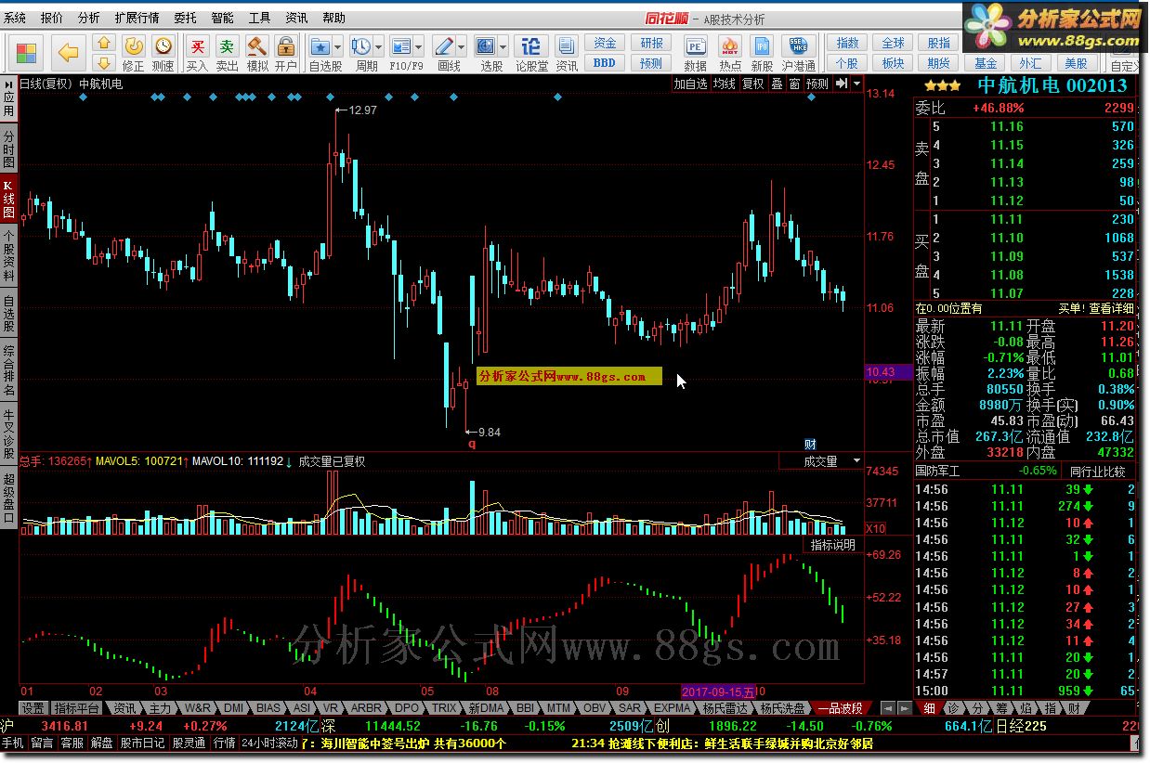This screenshot has width=1150, height=763.
Task: Toggle 复权 price adjustment
Action: click(x=752, y=84)
